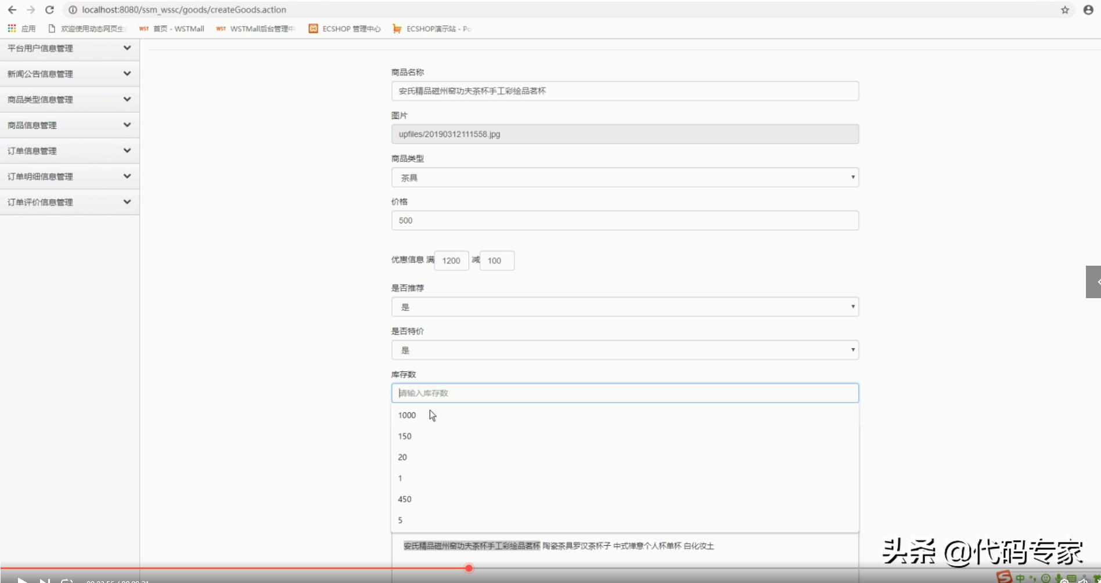The image size is (1101, 583).
Task: Bookmark this page with the star icon
Action: (1065, 10)
